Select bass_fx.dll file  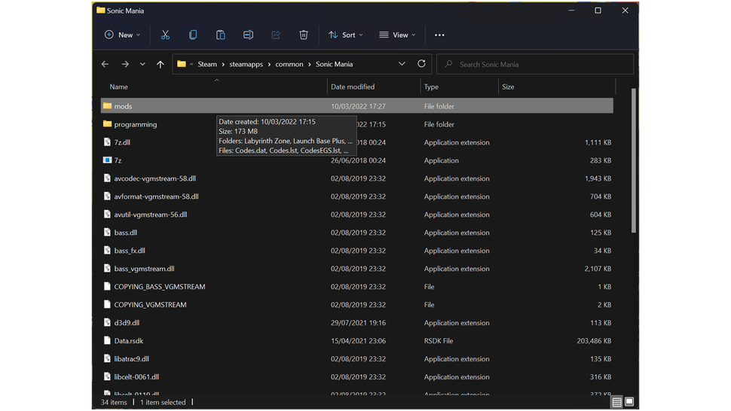[130, 251]
